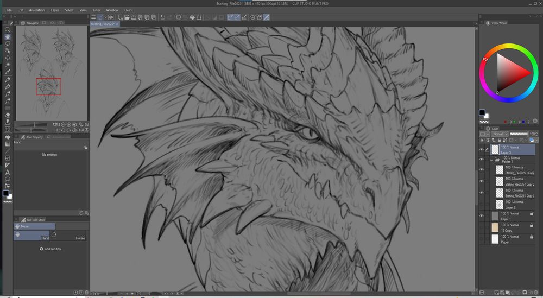Click Add sub tool button

click(x=50, y=249)
